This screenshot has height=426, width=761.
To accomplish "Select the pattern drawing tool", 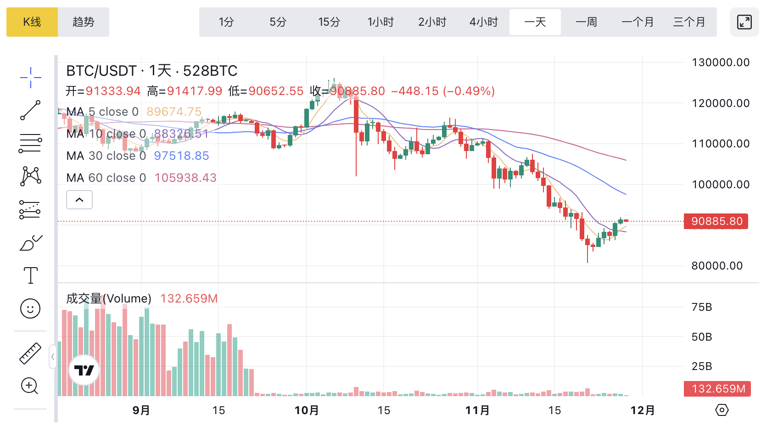I will tap(30, 176).
